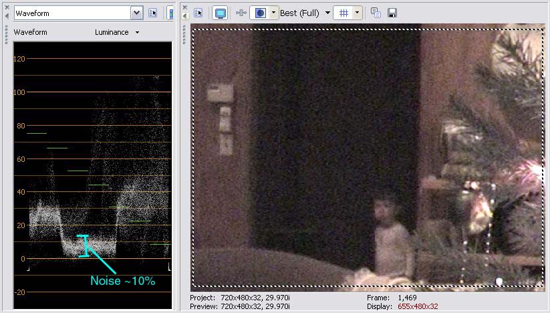
Task: Close the Video Preview window with the X
Action: [185, 7]
